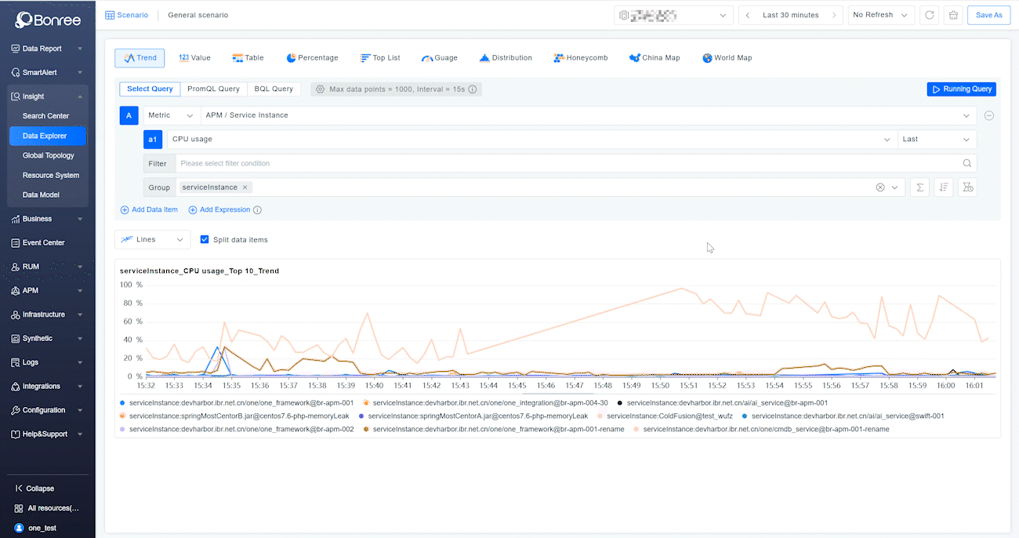
Task: Open the No Refresh interval dropdown
Action: pyautogui.click(x=881, y=14)
